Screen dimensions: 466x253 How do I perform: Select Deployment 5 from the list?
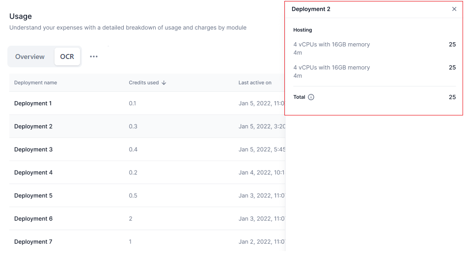33,196
